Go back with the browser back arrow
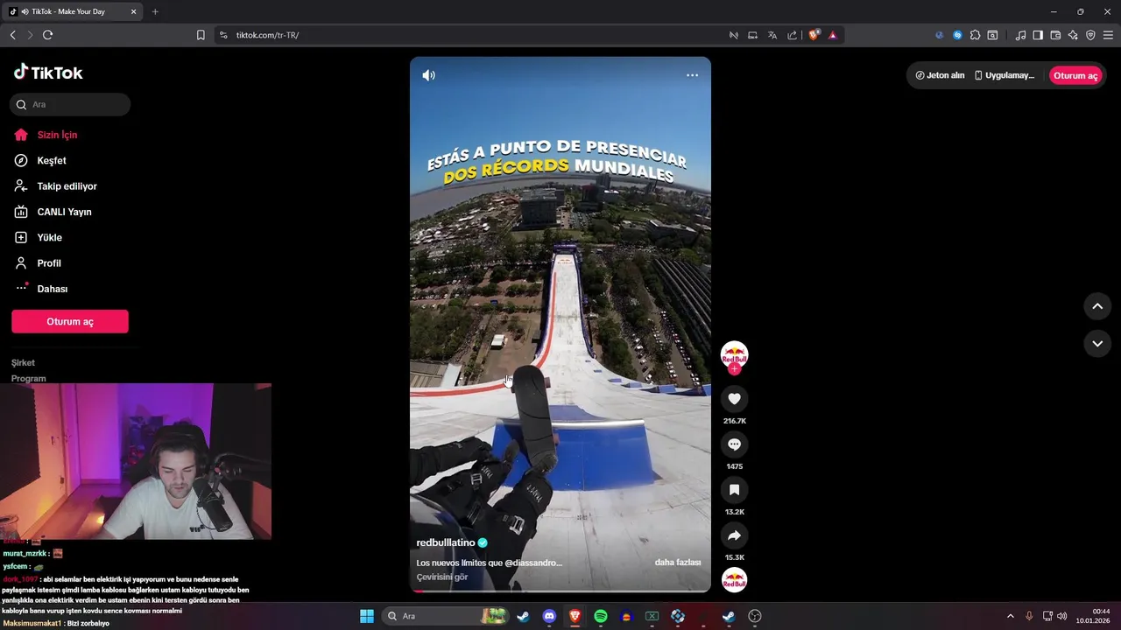This screenshot has height=630, width=1121. (12, 35)
